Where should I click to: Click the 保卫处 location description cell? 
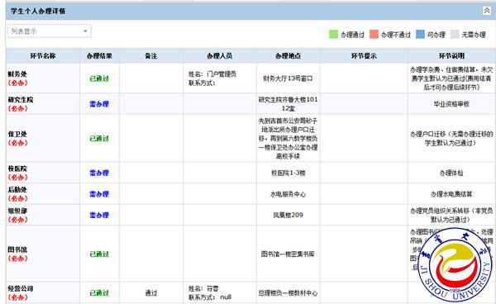pos(288,139)
